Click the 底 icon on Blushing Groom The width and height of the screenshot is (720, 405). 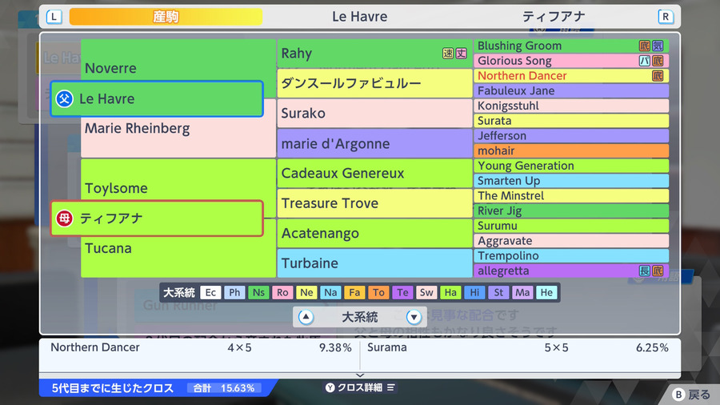(x=645, y=46)
